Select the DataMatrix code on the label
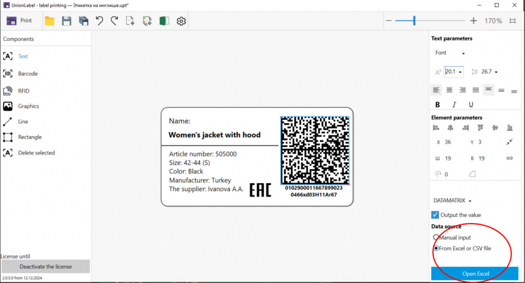Viewport: 525px width, 283px height. pyautogui.click(x=315, y=150)
